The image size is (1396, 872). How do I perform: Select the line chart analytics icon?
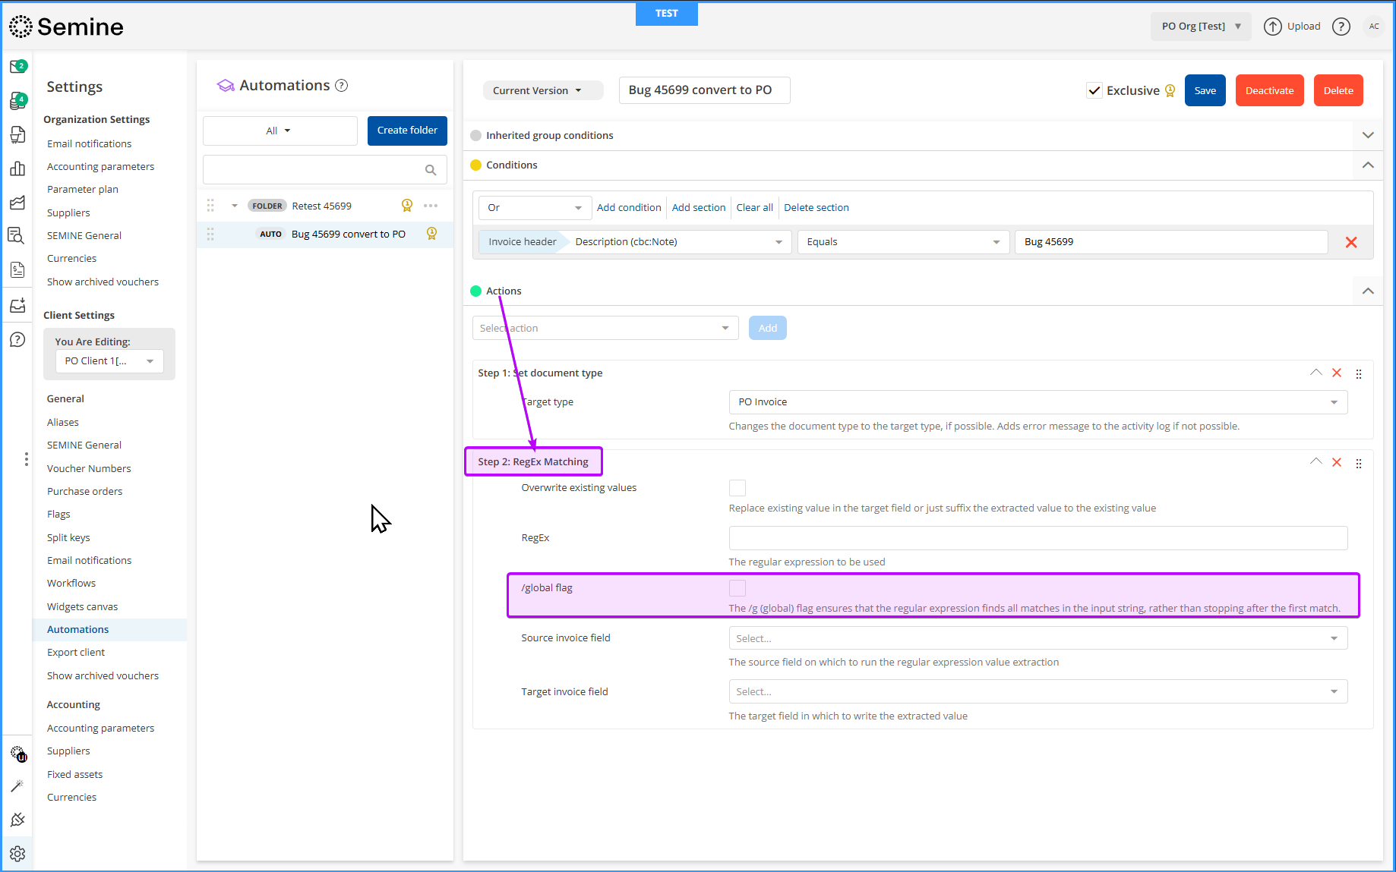pos(18,203)
